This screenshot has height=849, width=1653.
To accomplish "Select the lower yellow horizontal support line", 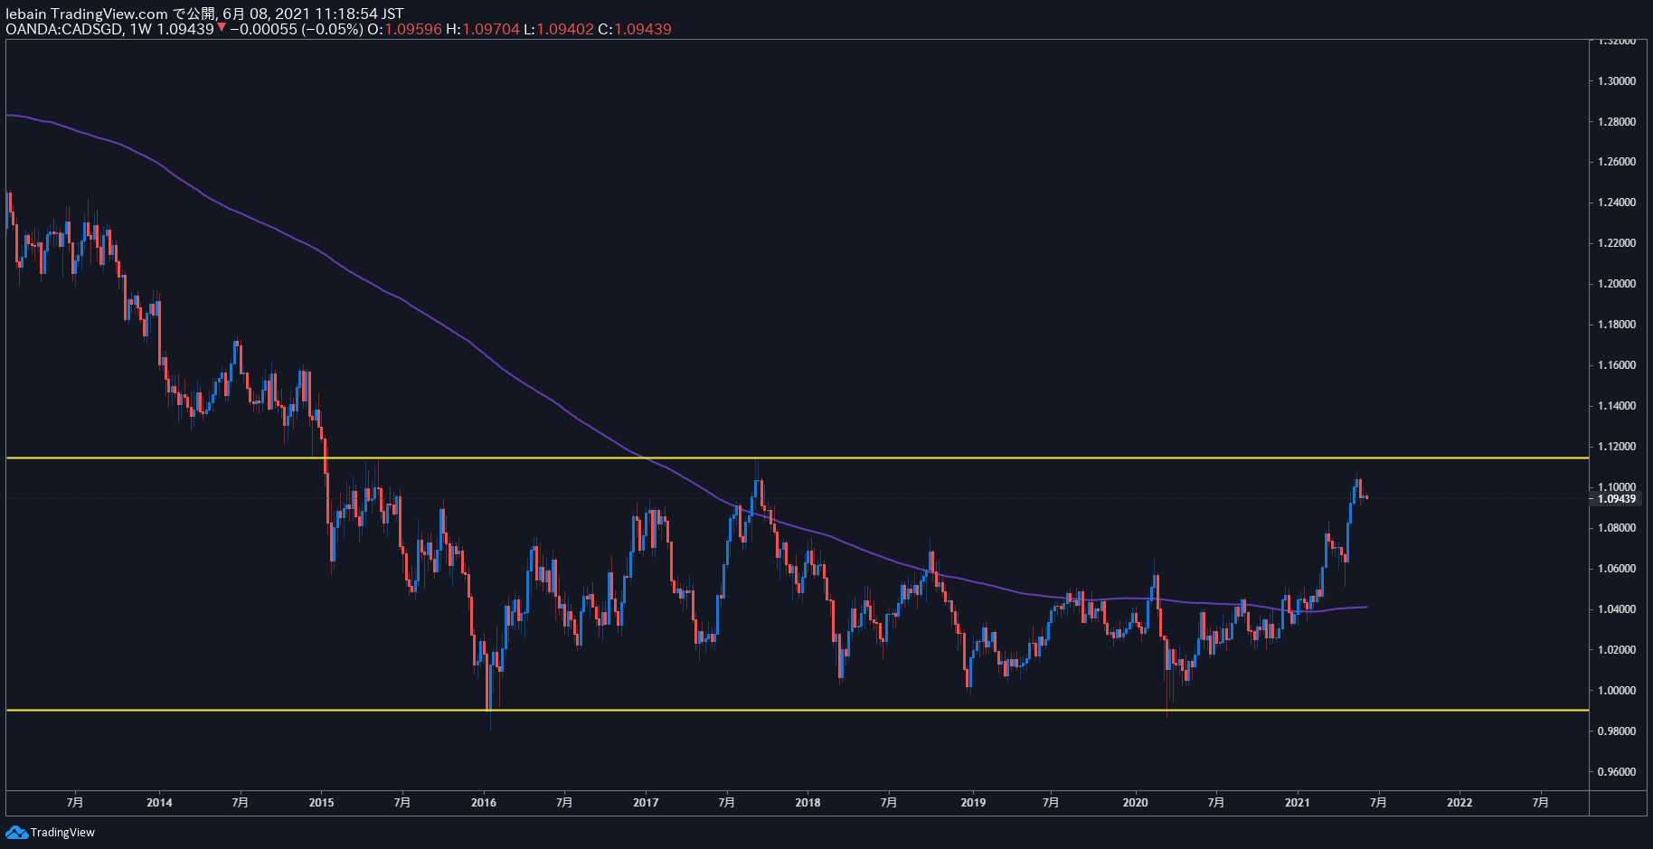I will 796,711.
